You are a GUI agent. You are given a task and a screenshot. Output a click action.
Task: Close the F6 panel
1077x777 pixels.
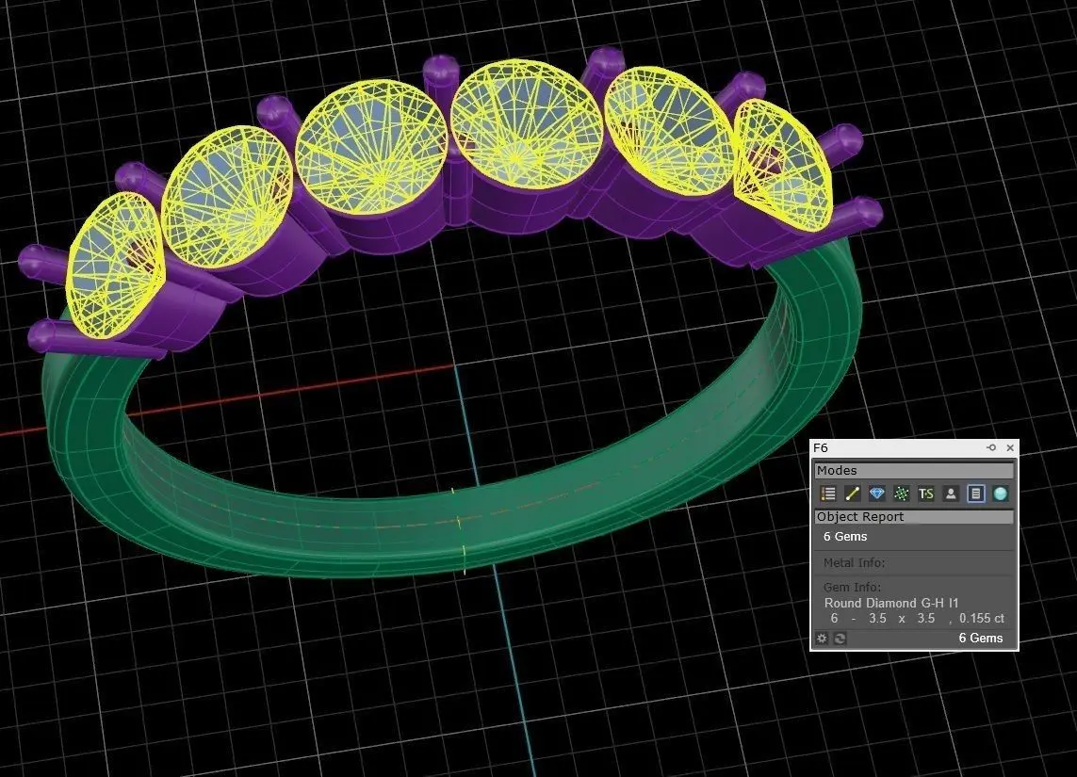click(1010, 447)
